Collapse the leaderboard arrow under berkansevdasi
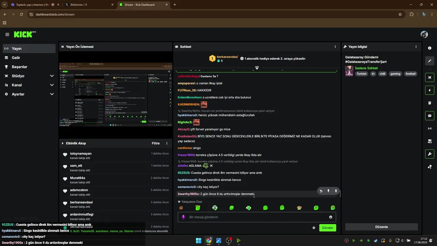This screenshot has width=437, height=246. click(257, 68)
